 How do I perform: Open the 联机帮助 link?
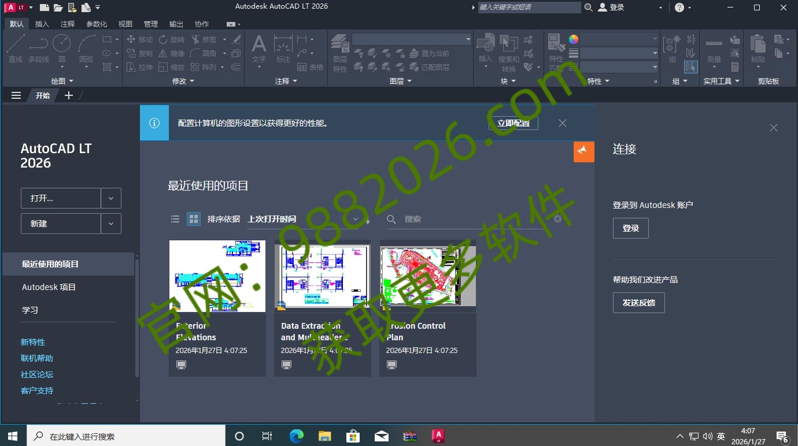37,358
